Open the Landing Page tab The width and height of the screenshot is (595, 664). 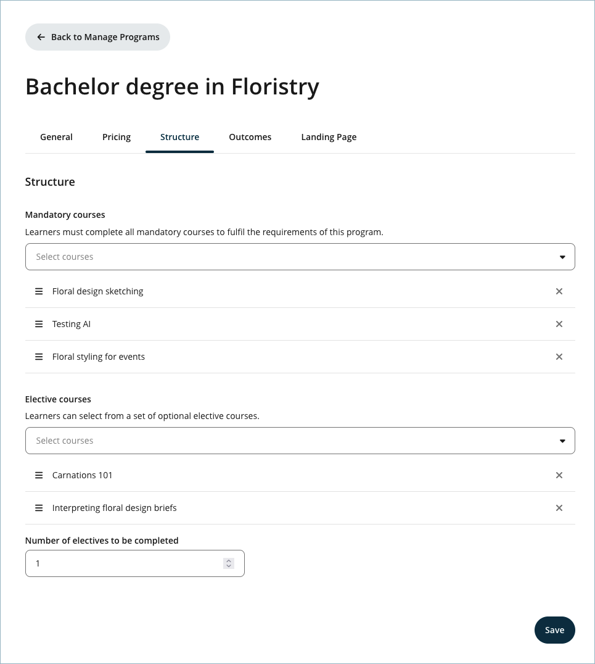click(x=329, y=137)
